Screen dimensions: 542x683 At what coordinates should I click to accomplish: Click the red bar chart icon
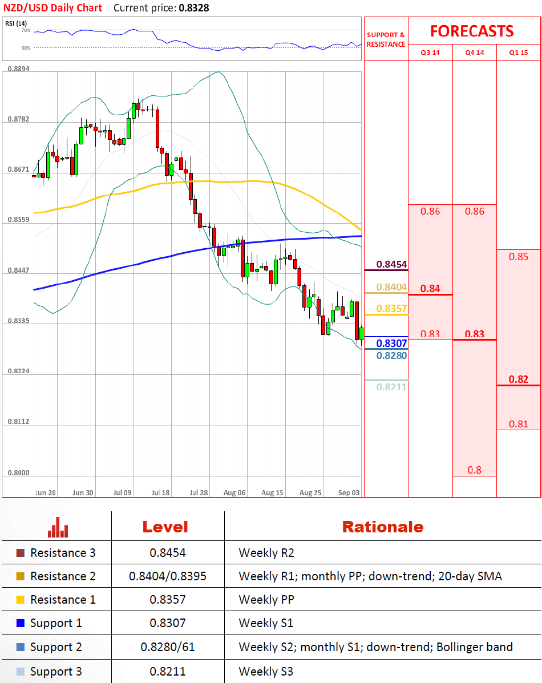[x=58, y=527]
